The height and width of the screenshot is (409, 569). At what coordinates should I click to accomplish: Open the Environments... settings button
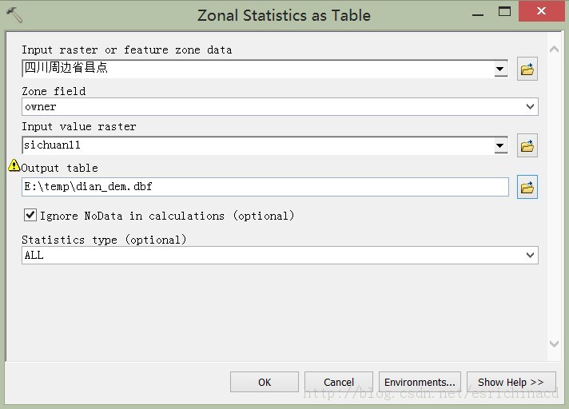pyautogui.click(x=420, y=382)
